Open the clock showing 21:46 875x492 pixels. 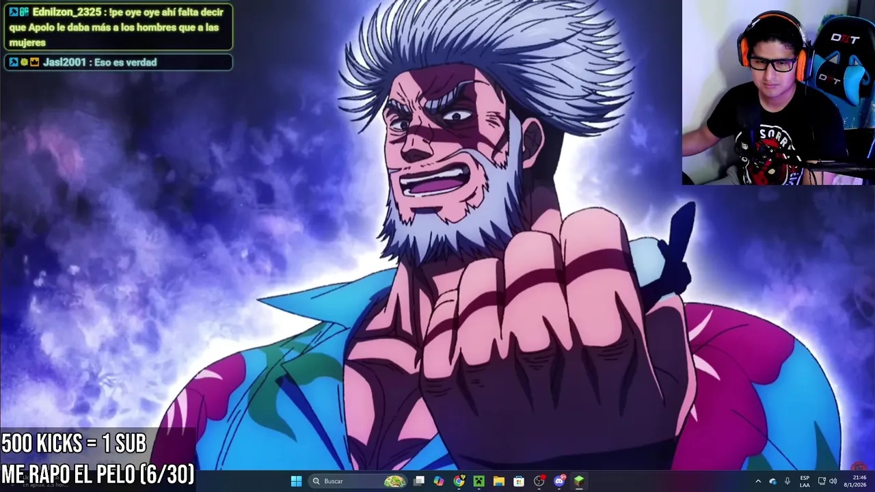[855, 481]
